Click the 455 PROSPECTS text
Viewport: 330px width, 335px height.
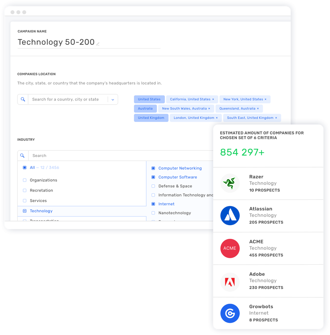(266, 255)
